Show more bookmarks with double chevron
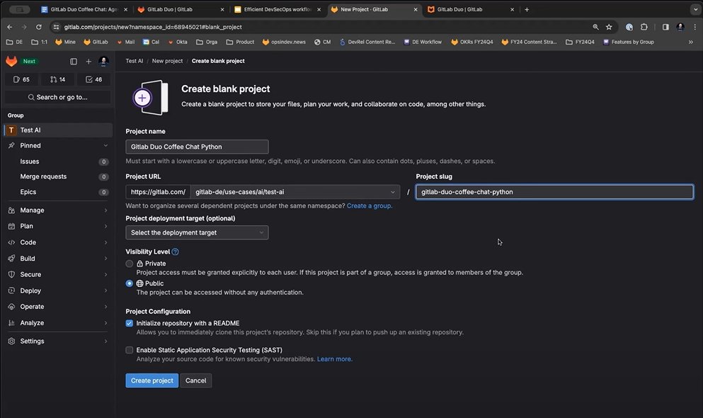This screenshot has height=418, width=703. tap(691, 42)
